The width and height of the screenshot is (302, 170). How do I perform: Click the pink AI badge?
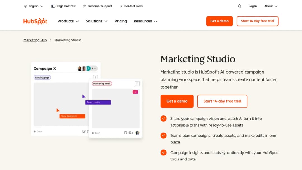(135, 92)
